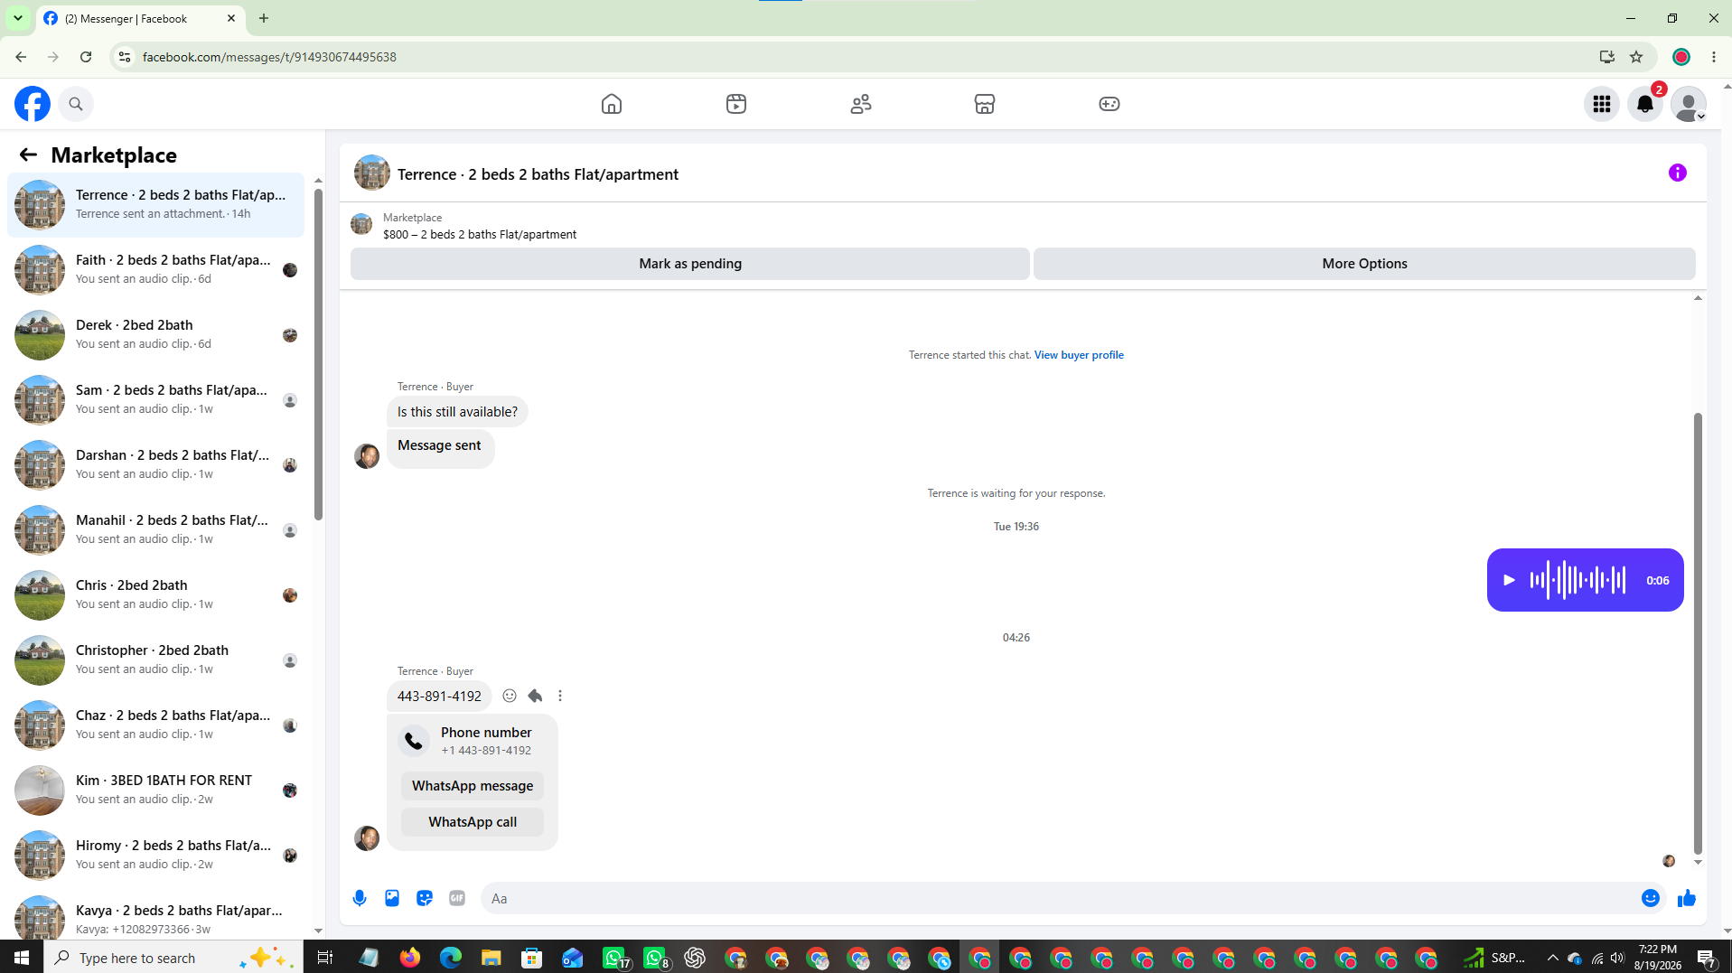Open Chaz 2 beds 2 baths conversation
The width and height of the screenshot is (1732, 973).
pos(155,725)
